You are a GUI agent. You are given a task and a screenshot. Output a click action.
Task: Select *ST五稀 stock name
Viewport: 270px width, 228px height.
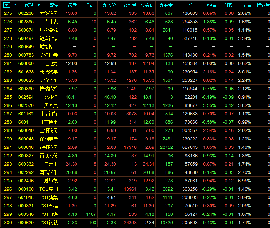(x=50, y=206)
